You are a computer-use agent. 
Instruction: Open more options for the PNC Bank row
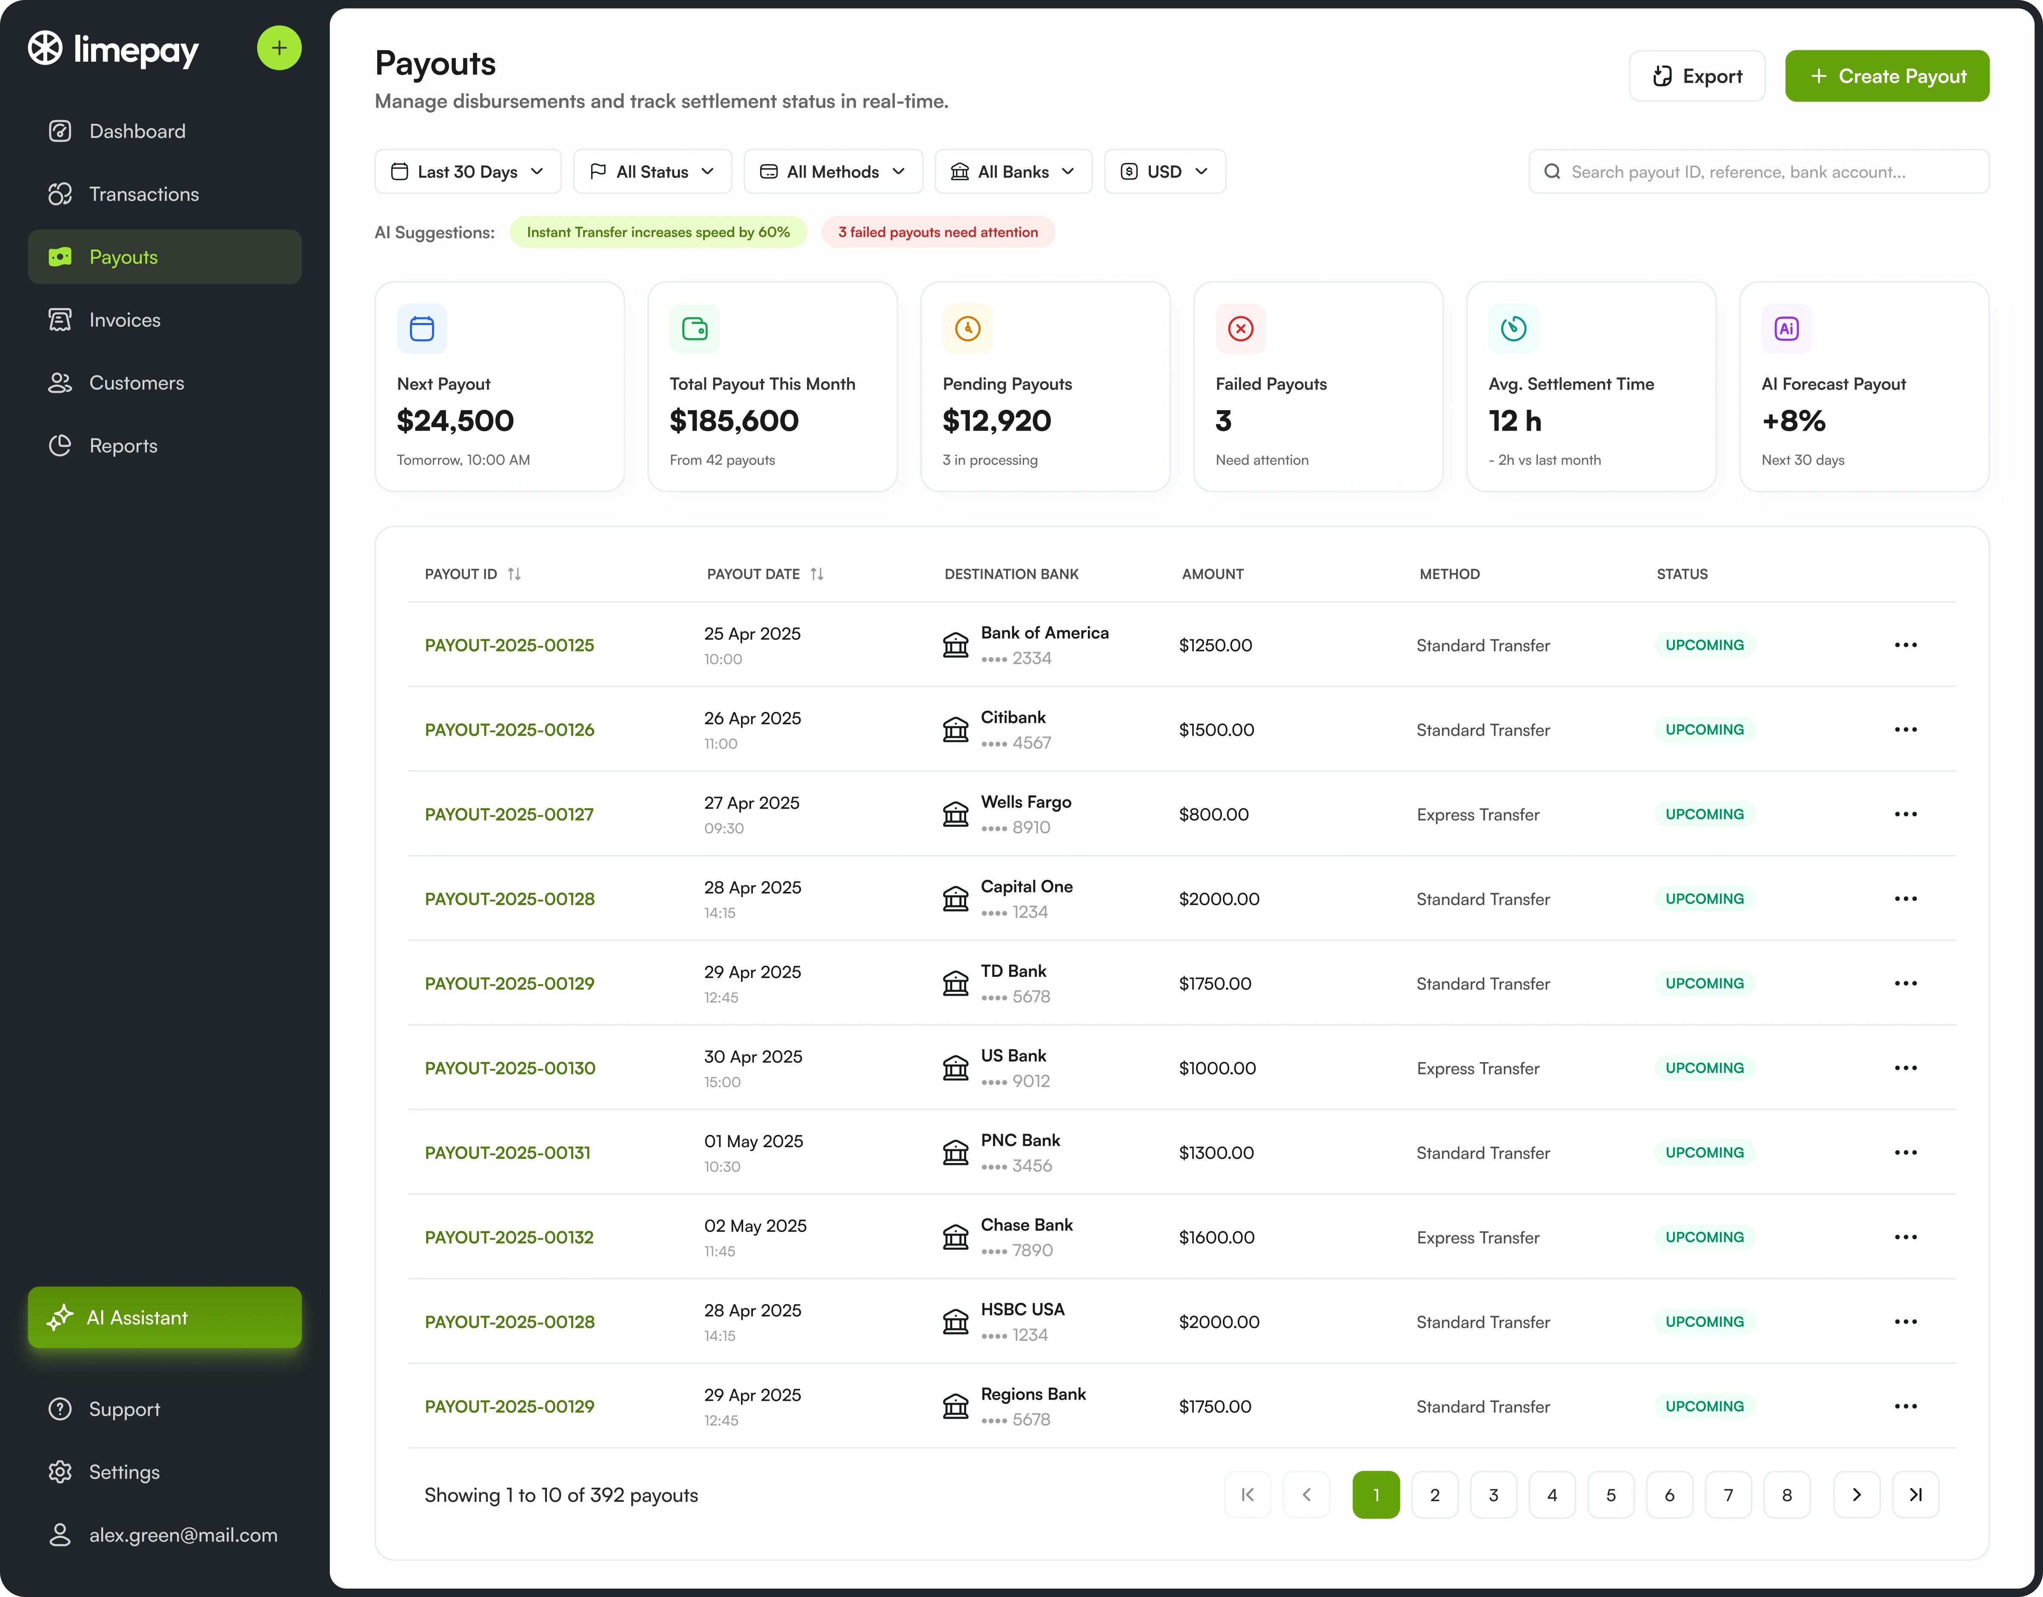[x=1906, y=1153]
